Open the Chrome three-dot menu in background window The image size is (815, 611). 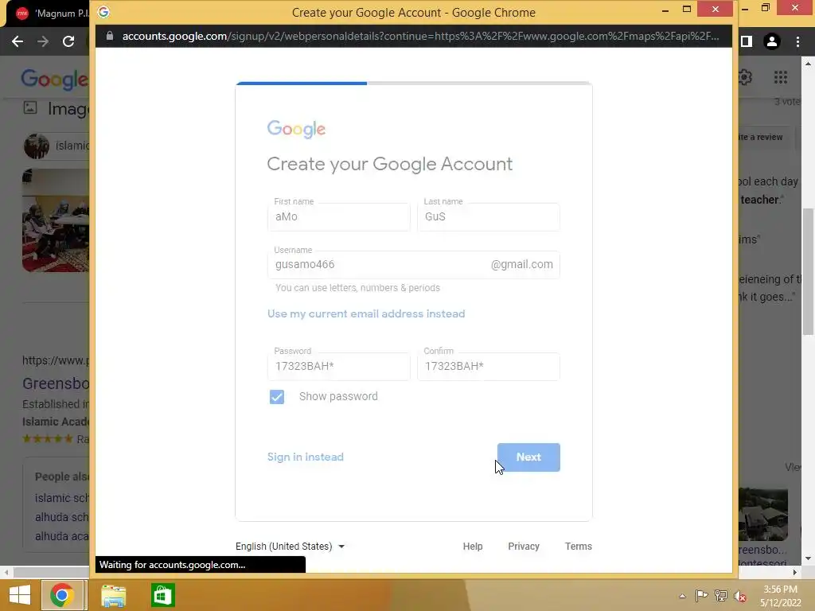[x=797, y=41]
